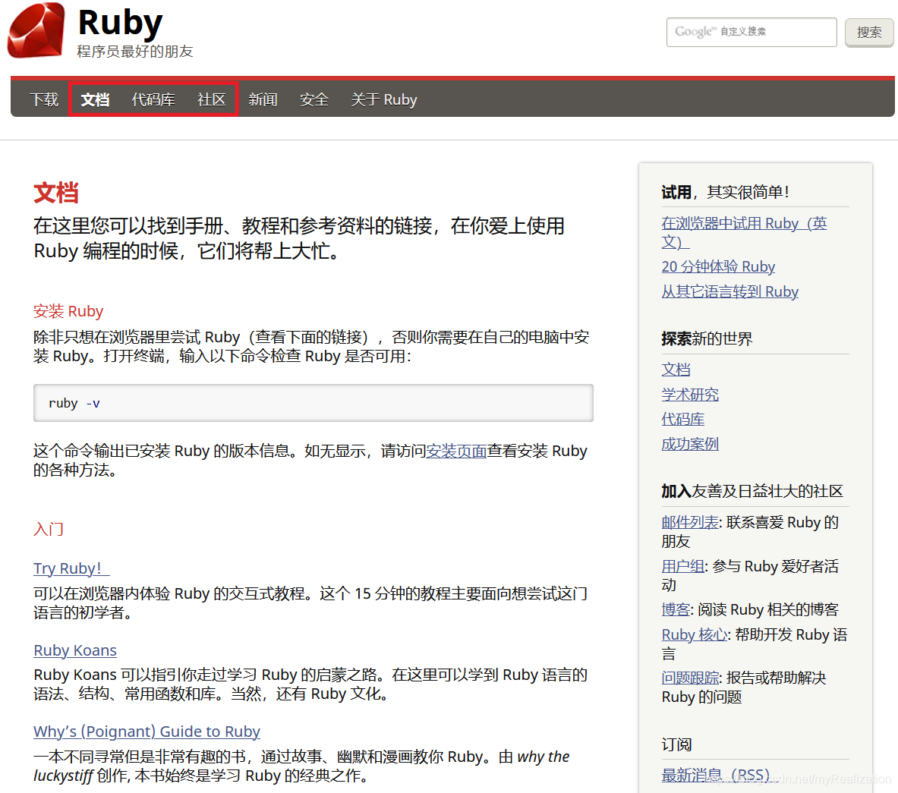This screenshot has width=898, height=793.
Task: Open Why's (Poignant) Guide to Ruby link
Action: click(x=147, y=732)
